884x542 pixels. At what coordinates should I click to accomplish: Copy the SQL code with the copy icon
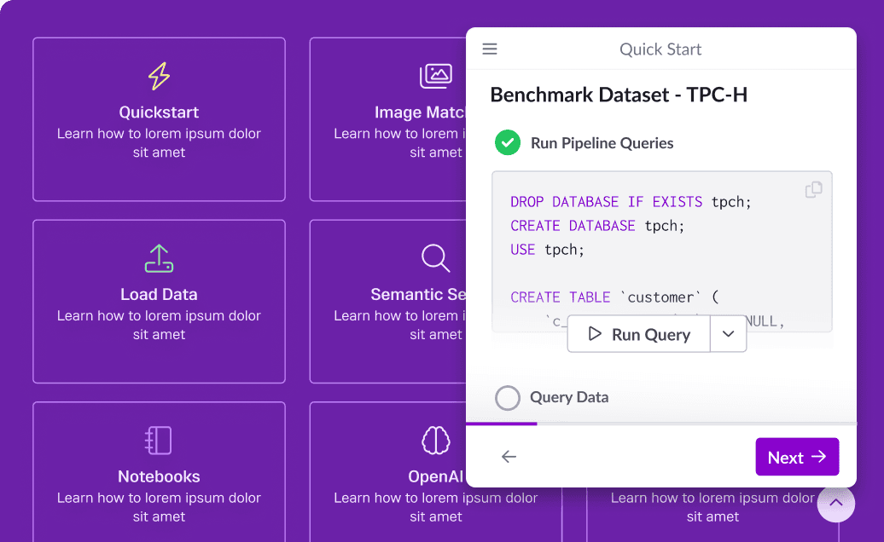[813, 190]
